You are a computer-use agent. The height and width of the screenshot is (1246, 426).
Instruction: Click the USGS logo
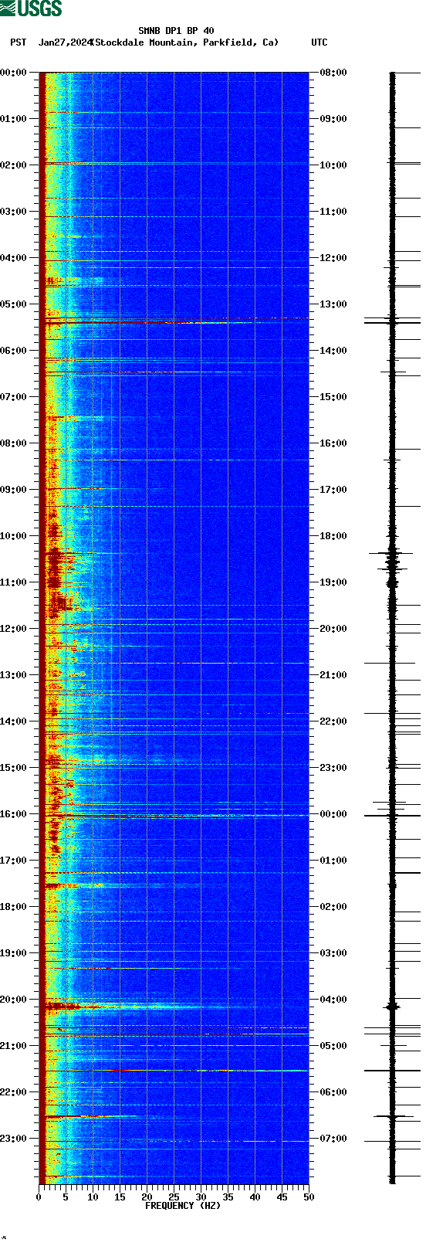[x=31, y=8]
